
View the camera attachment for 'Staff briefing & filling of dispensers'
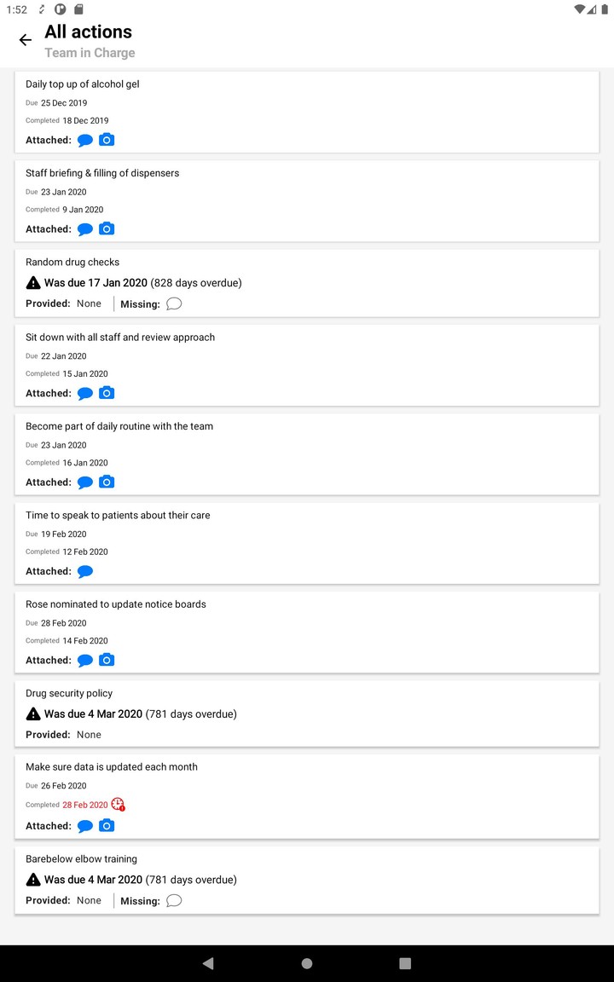(x=107, y=228)
